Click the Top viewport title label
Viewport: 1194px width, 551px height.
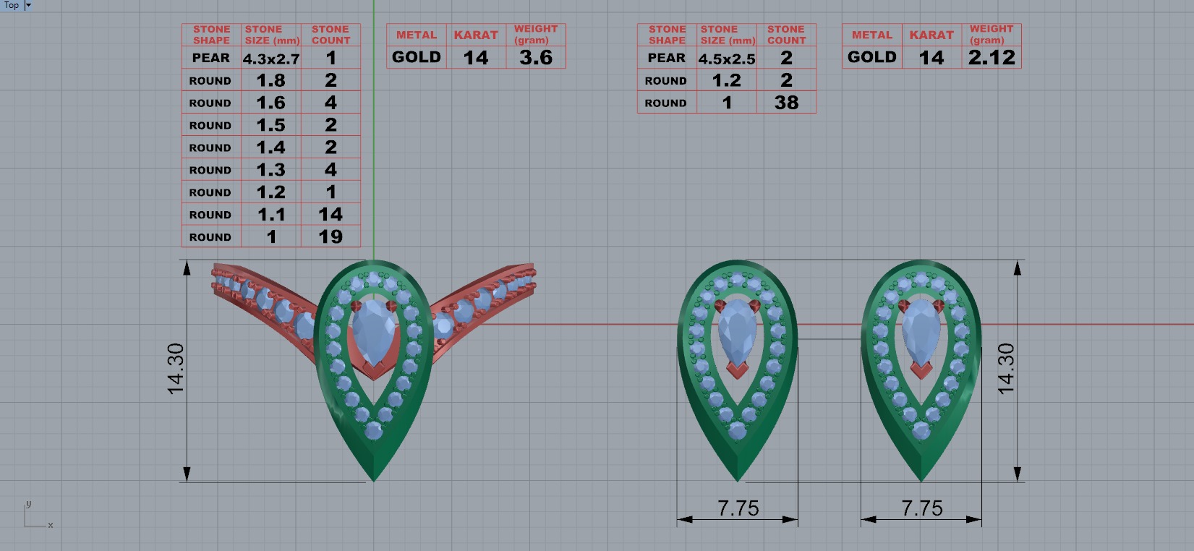[x=12, y=5]
